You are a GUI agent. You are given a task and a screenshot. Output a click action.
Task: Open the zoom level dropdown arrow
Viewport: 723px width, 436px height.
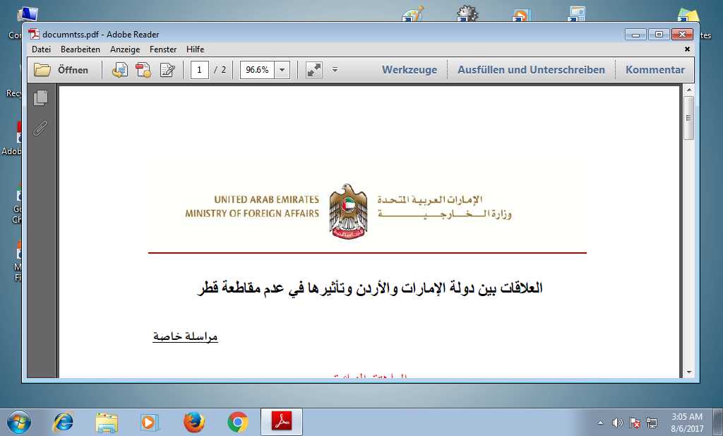(282, 70)
